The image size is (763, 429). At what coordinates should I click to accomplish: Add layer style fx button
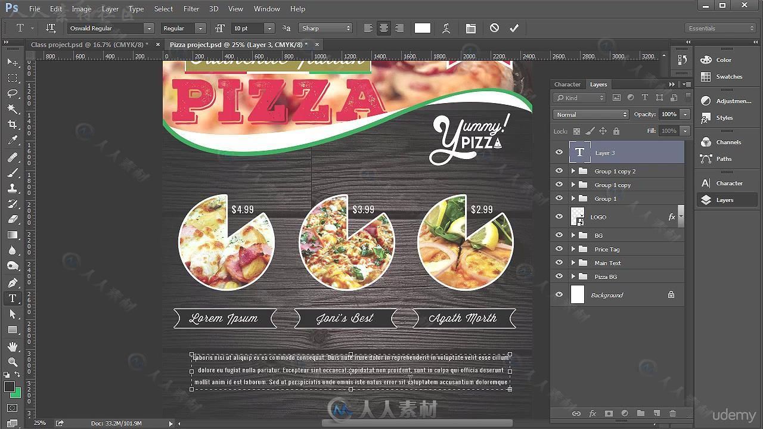coord(593,413)
